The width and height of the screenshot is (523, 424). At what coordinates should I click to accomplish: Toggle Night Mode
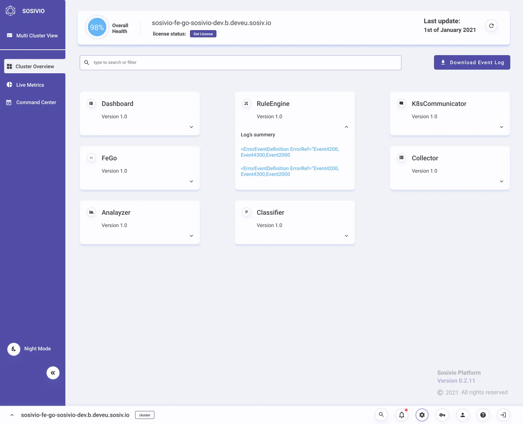point(14,349)
